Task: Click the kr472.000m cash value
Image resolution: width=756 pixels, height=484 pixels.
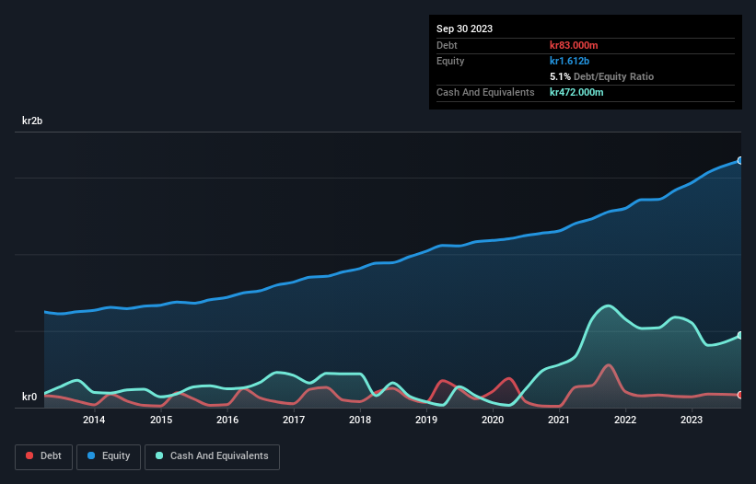Action: 577,92
